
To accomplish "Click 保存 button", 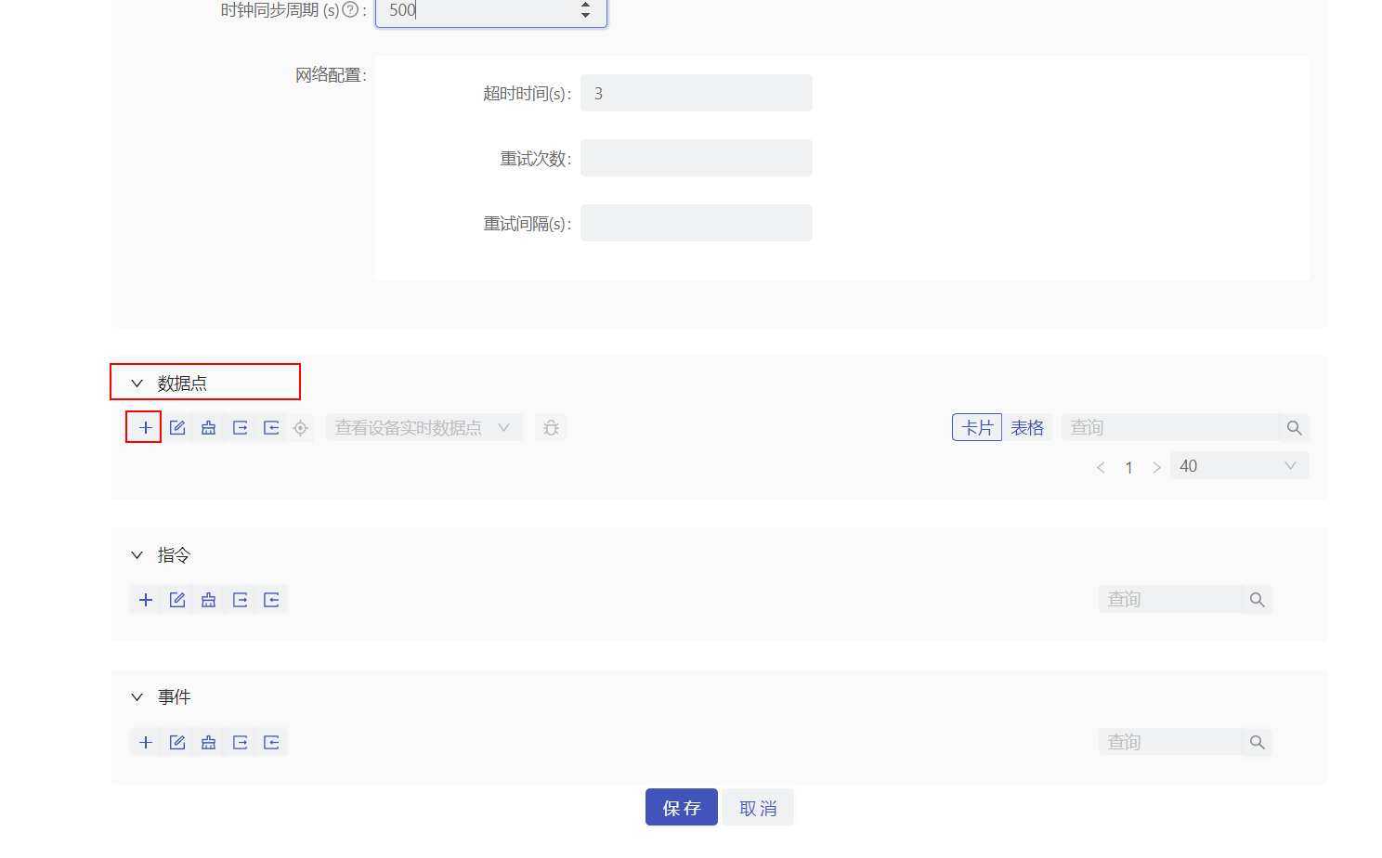I will [x=682, y=807].
